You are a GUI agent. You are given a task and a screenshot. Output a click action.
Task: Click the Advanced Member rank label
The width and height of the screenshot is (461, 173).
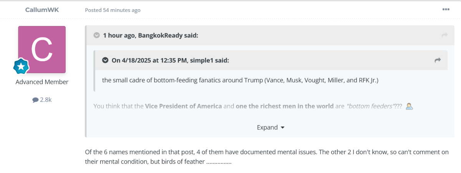tap(42, 82)
